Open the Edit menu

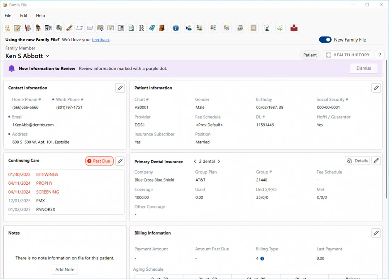click(23, 16)
